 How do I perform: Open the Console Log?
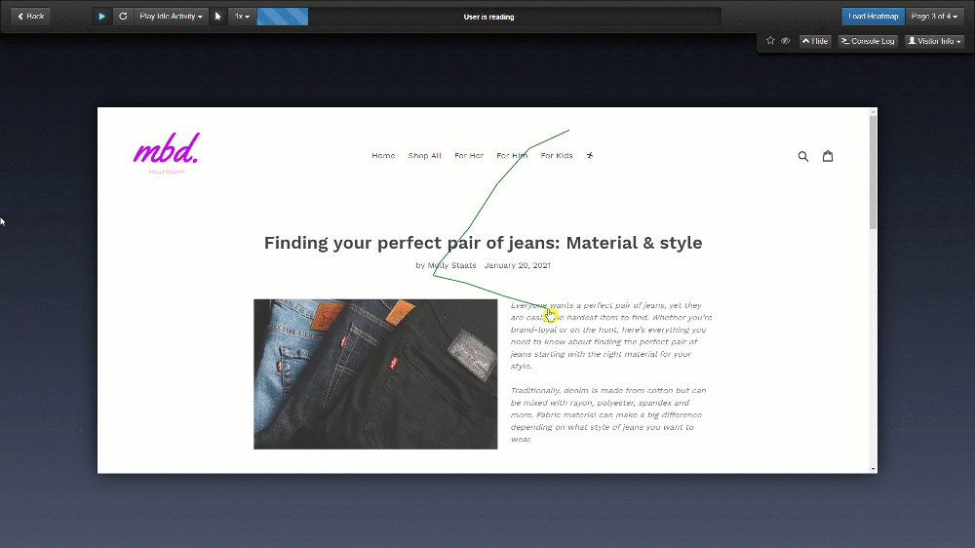[868, 41]
